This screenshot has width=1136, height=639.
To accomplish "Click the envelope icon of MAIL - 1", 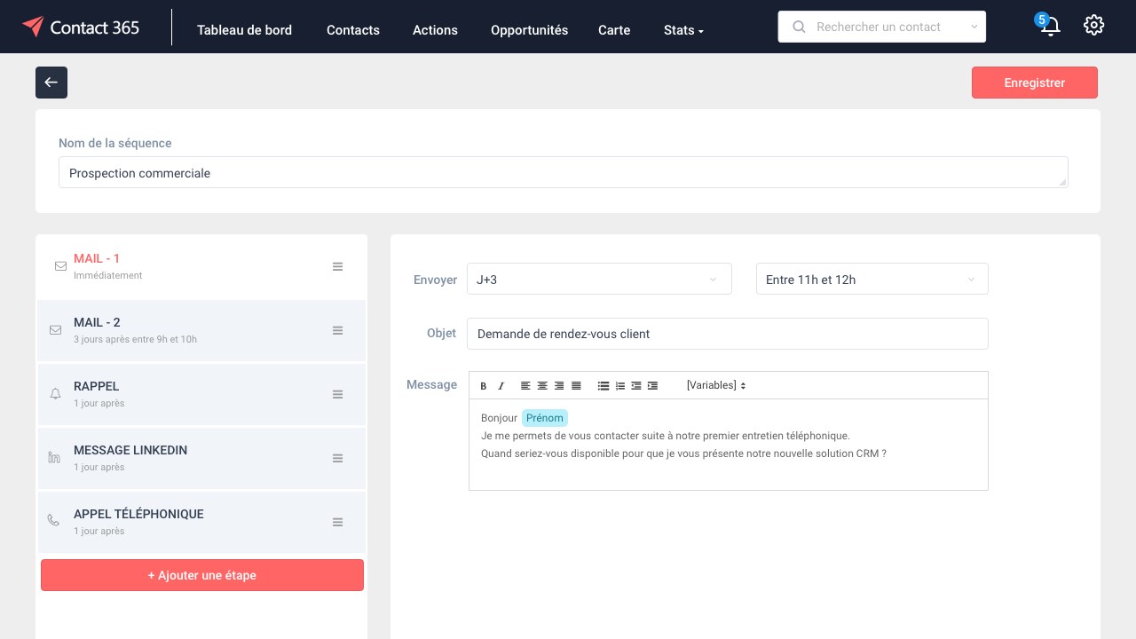I will (60, 266).
